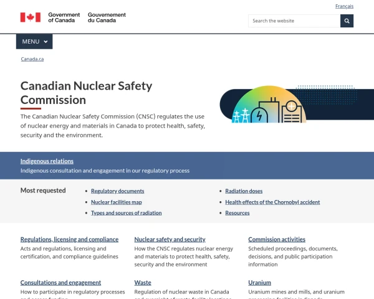The width and height of the screenshot is (374, 299).
Task: Click the Most requested heading
Action: [x=43, y=191]
